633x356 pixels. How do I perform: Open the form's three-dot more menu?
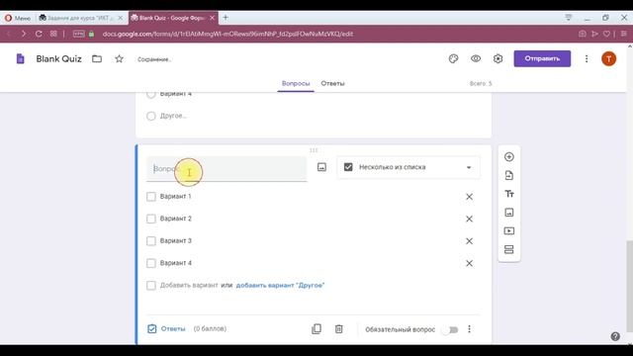click(x=587, y=59)
